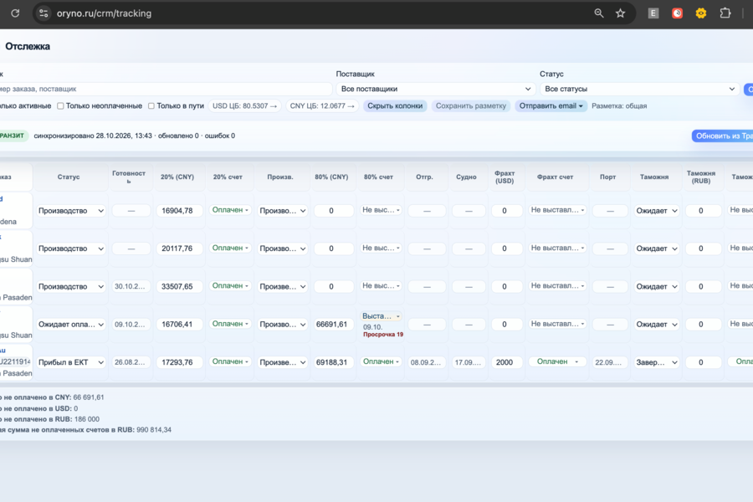
Task: Click the 80% (CNY) field with 66691,61
Action: click(333, 325)
